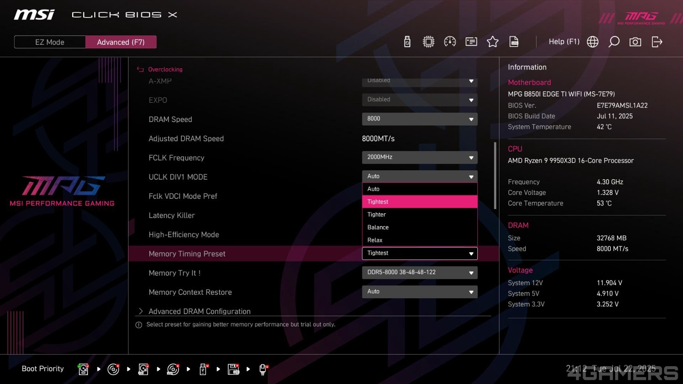Select the network boot device icon

pyautogui.click(x=263, y=369)
